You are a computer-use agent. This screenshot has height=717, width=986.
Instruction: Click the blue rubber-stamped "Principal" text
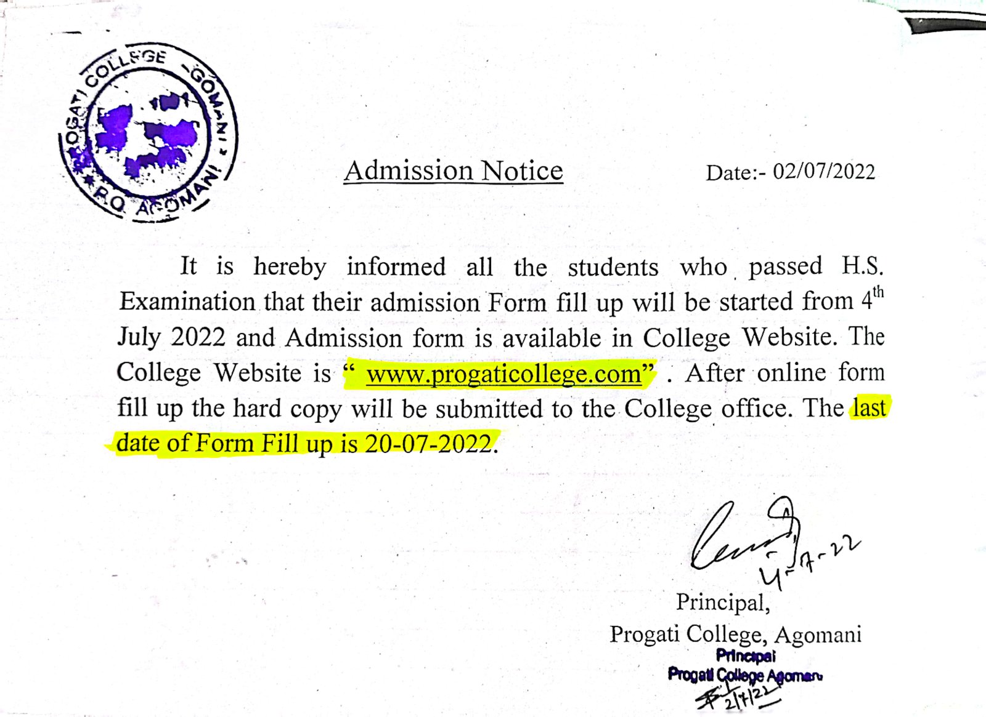pyautogui.click(x=746, y=656)
